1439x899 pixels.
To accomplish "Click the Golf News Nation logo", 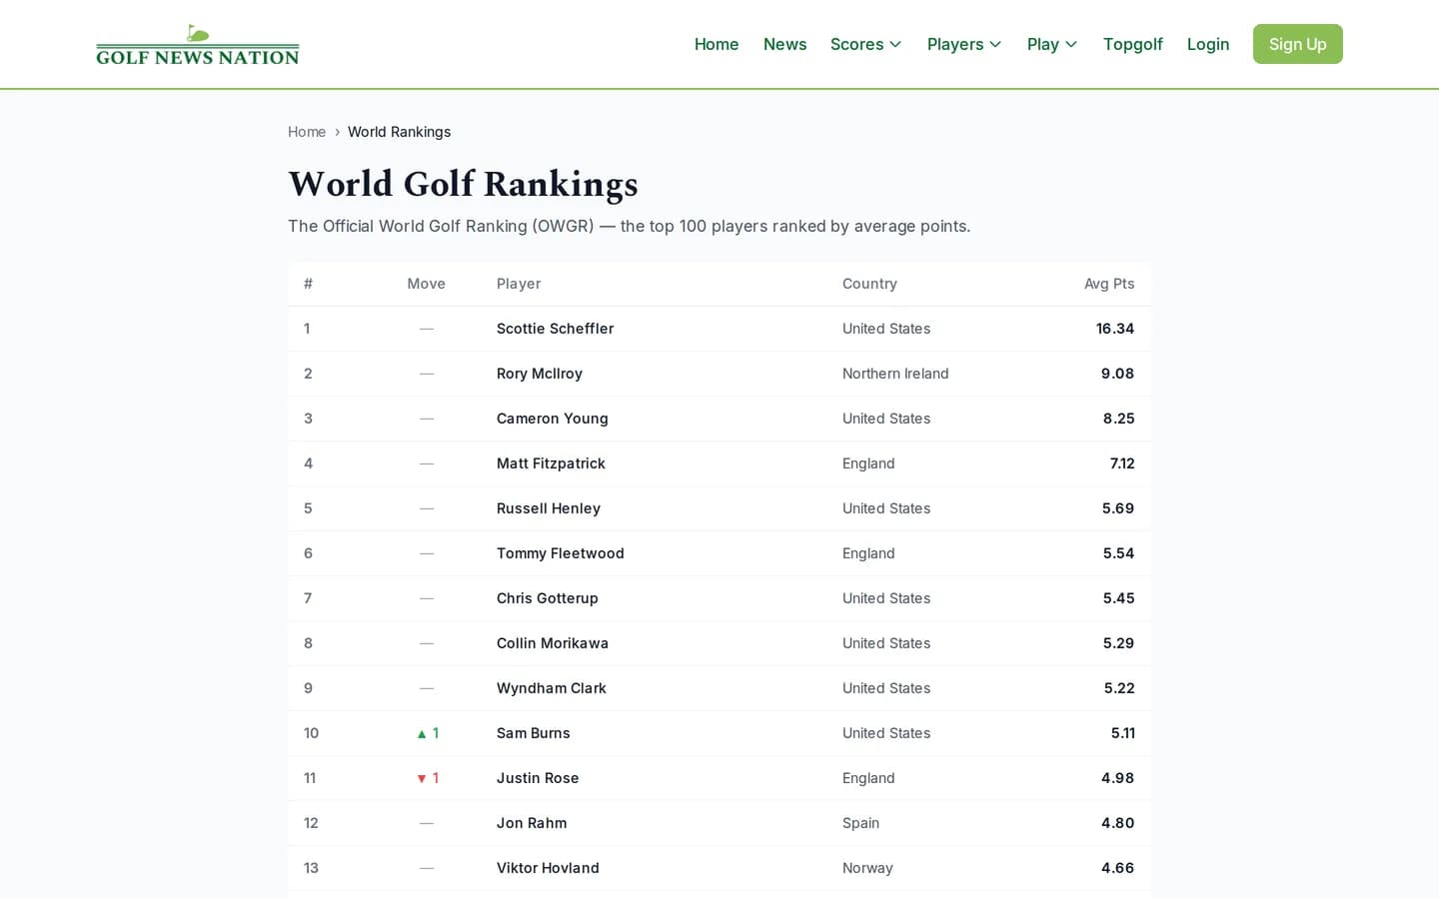I will pyautogui.click(x=198, y=45).
